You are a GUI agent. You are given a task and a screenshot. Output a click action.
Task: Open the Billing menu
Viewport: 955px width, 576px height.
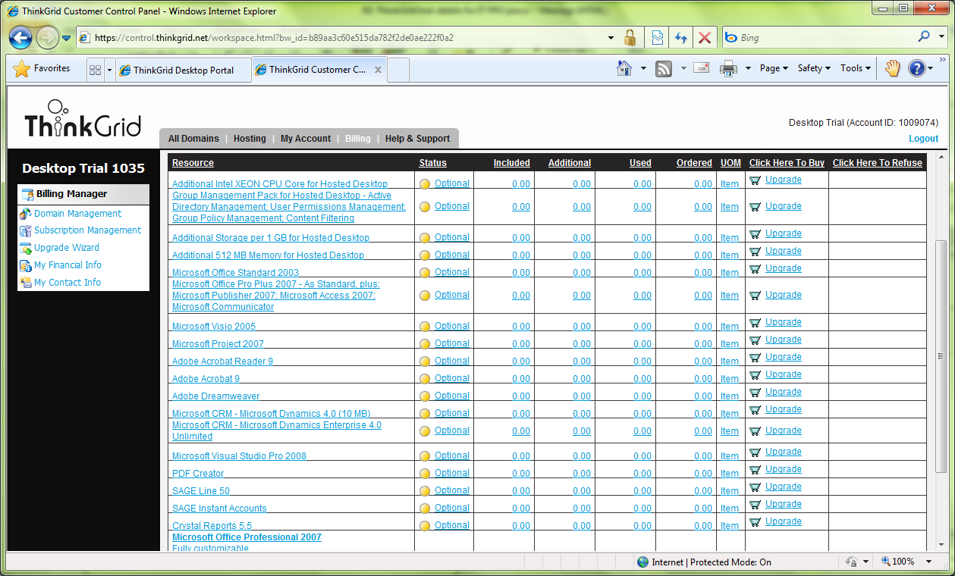358,139
